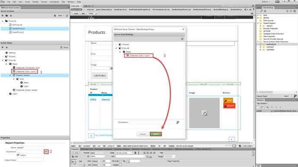This screenshot has height=167, width=298.
Task: Collapse the Products folder in Server Actions
Action: [3, 21]
